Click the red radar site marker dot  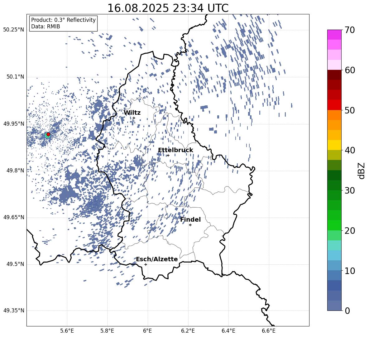[48, 134]
